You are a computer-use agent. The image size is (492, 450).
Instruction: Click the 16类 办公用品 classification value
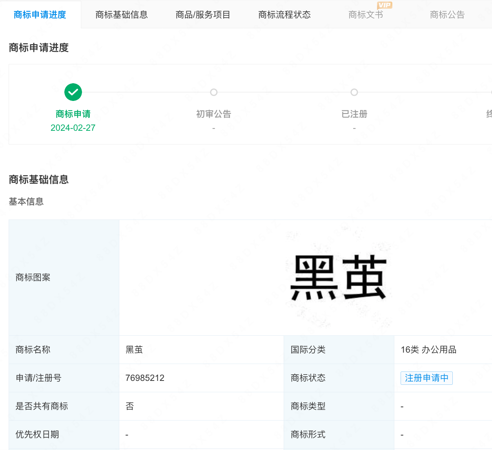pyautogui.click(x=428, y=349)
